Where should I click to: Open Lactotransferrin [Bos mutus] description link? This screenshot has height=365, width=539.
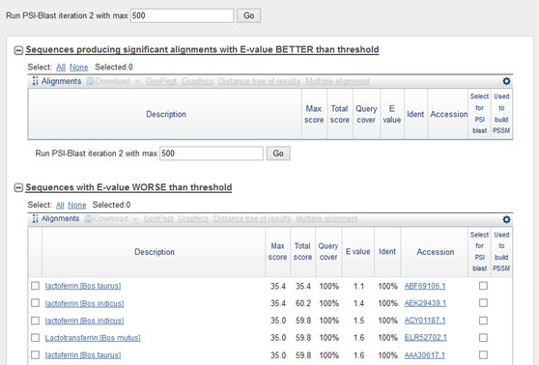click(x=93, y=338)
